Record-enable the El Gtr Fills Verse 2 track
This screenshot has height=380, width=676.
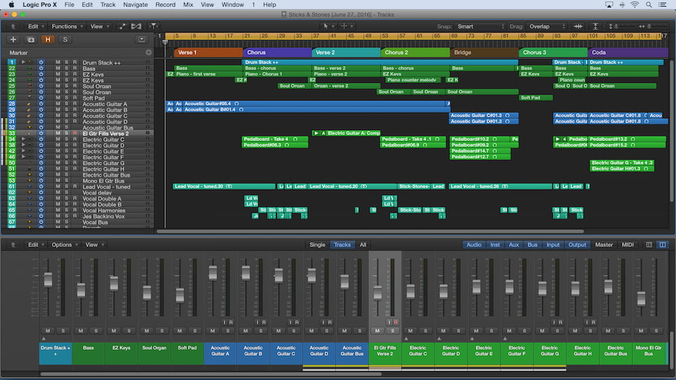[x=75, y=134]
